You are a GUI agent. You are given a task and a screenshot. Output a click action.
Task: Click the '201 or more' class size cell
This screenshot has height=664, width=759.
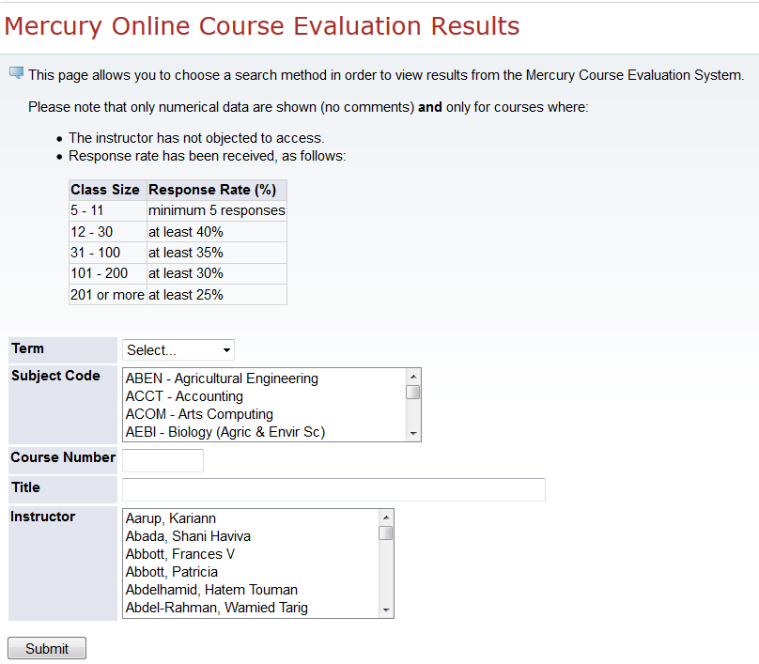[107, 295]
